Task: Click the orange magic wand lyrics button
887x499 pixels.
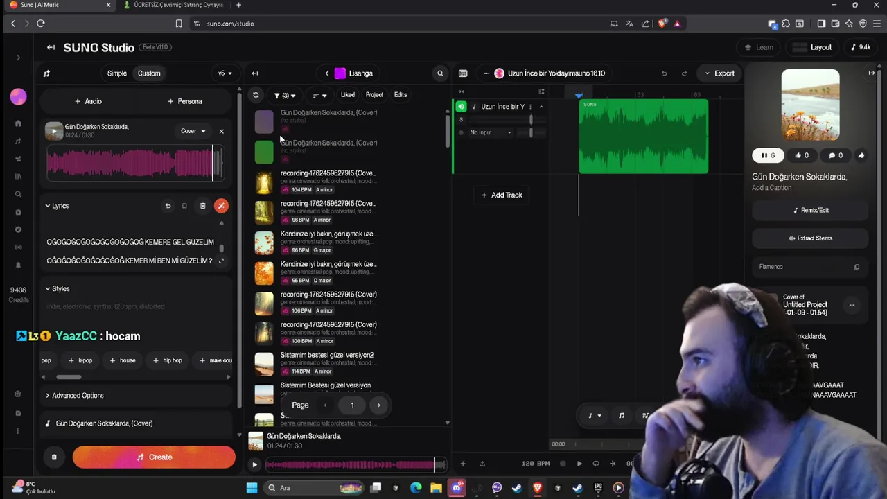Action: (x=221, y=206)
